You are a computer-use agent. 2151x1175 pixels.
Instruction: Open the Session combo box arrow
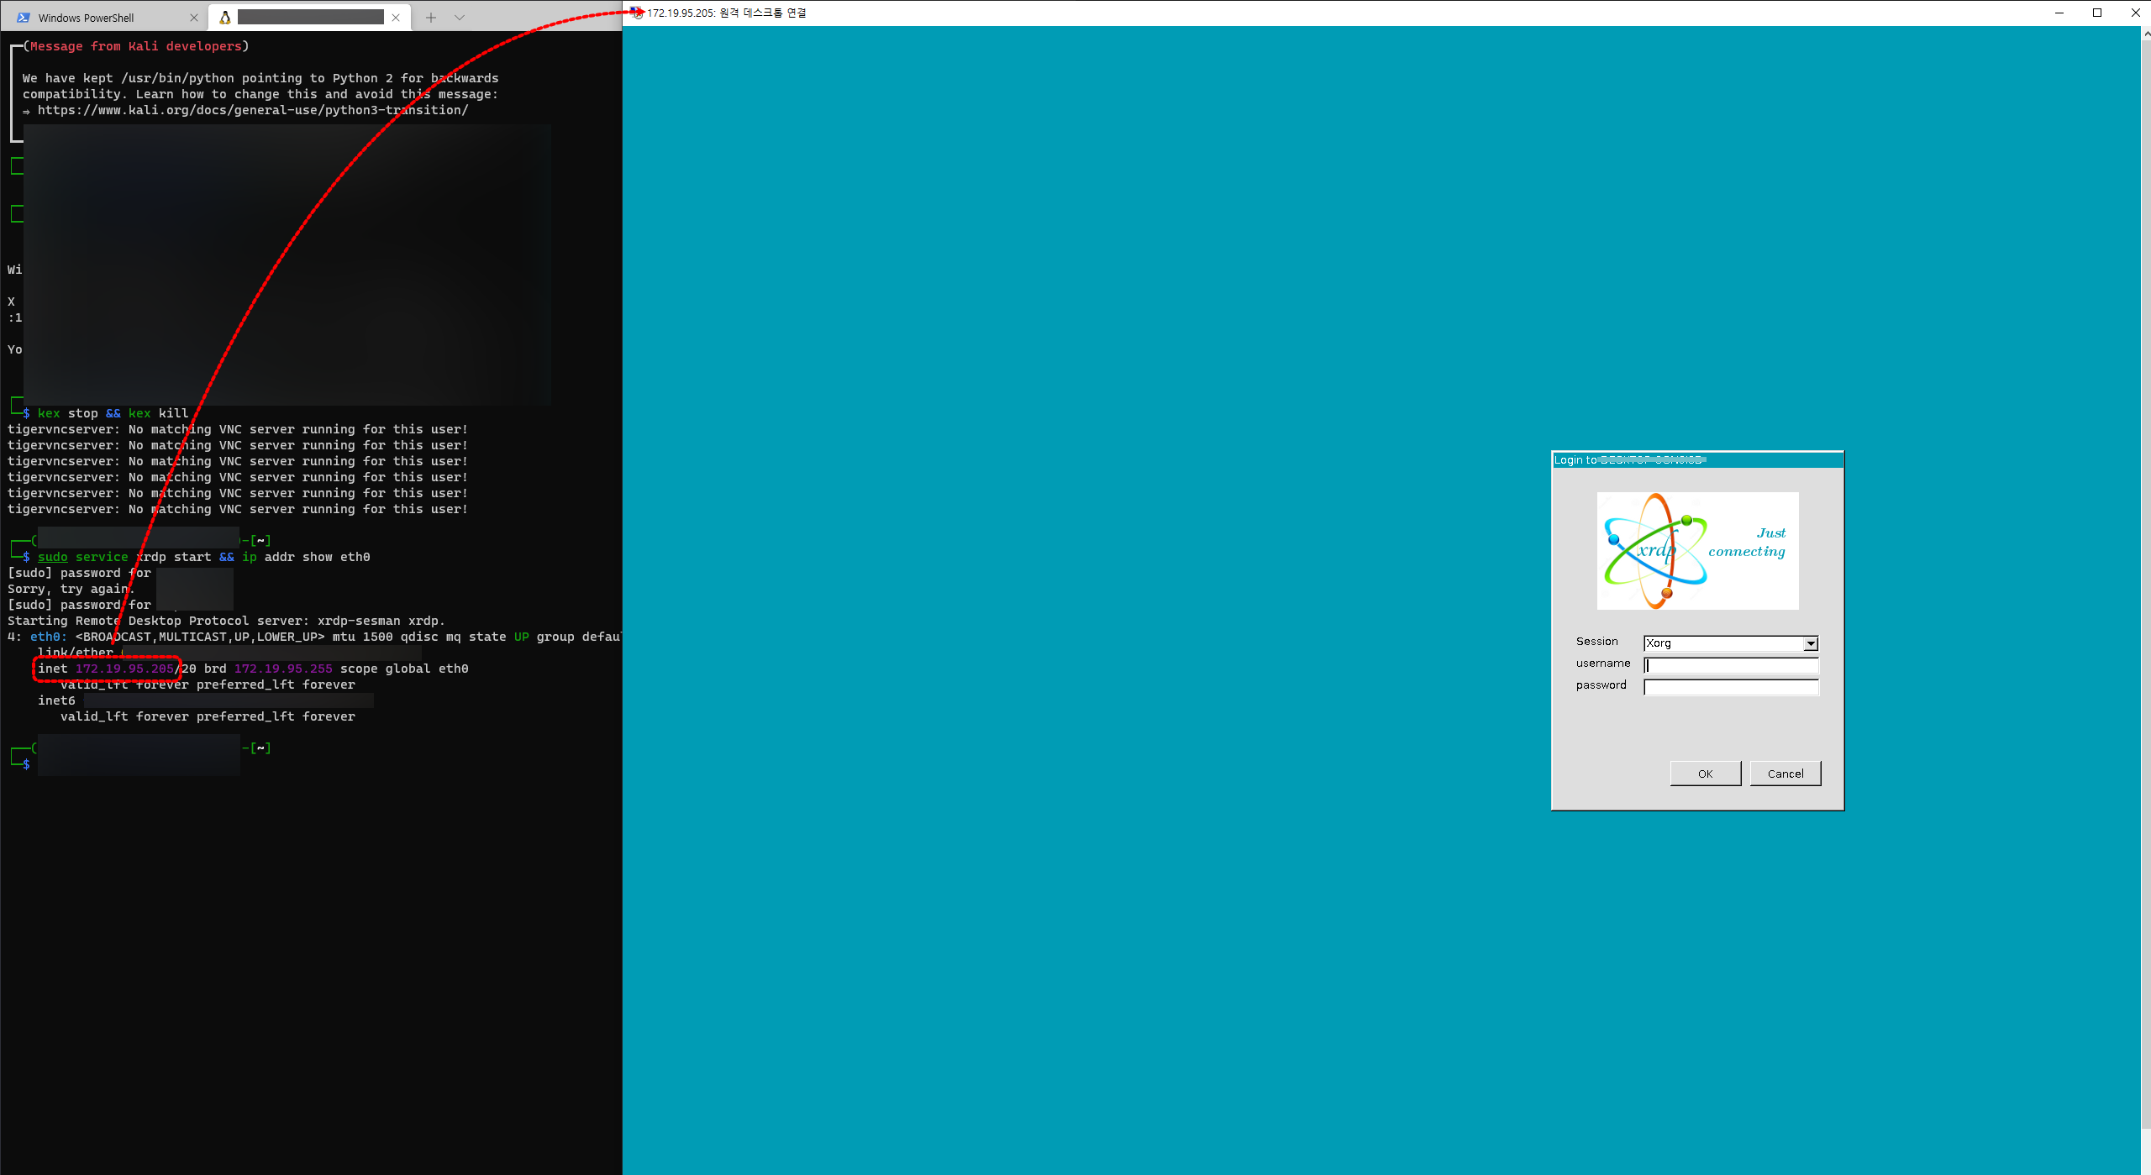[x=1811, y=643]
